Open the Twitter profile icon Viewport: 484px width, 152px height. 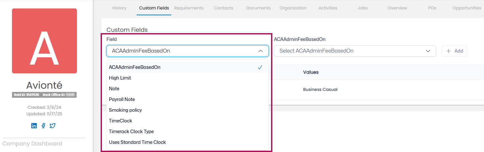53,126
